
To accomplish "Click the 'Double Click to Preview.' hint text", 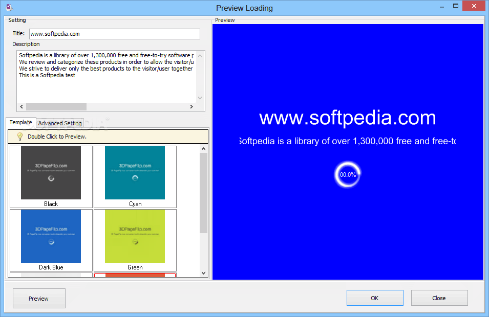I will point(57,137).
